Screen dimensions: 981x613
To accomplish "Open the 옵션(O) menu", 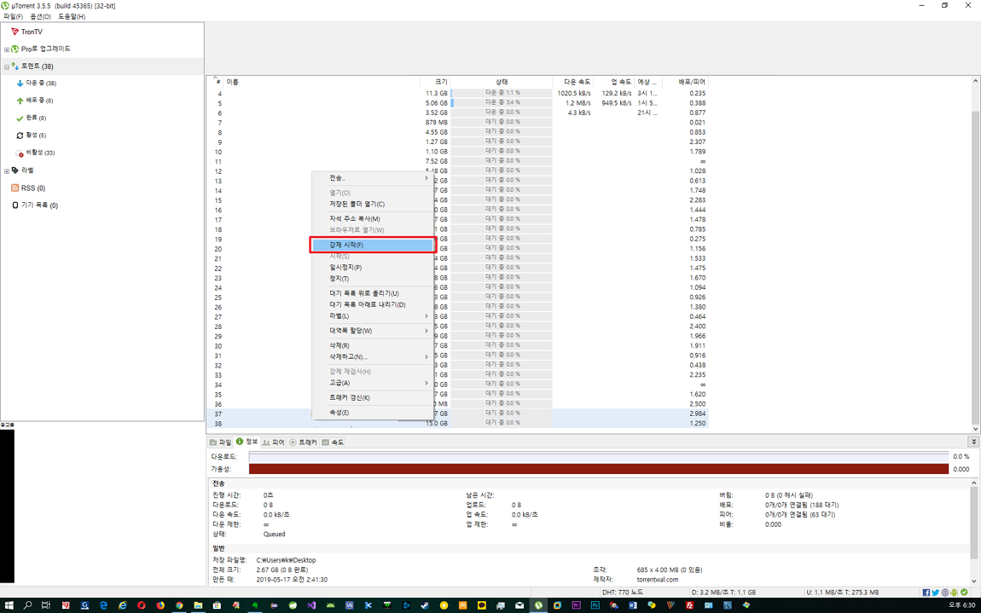I will pos(41,16).
